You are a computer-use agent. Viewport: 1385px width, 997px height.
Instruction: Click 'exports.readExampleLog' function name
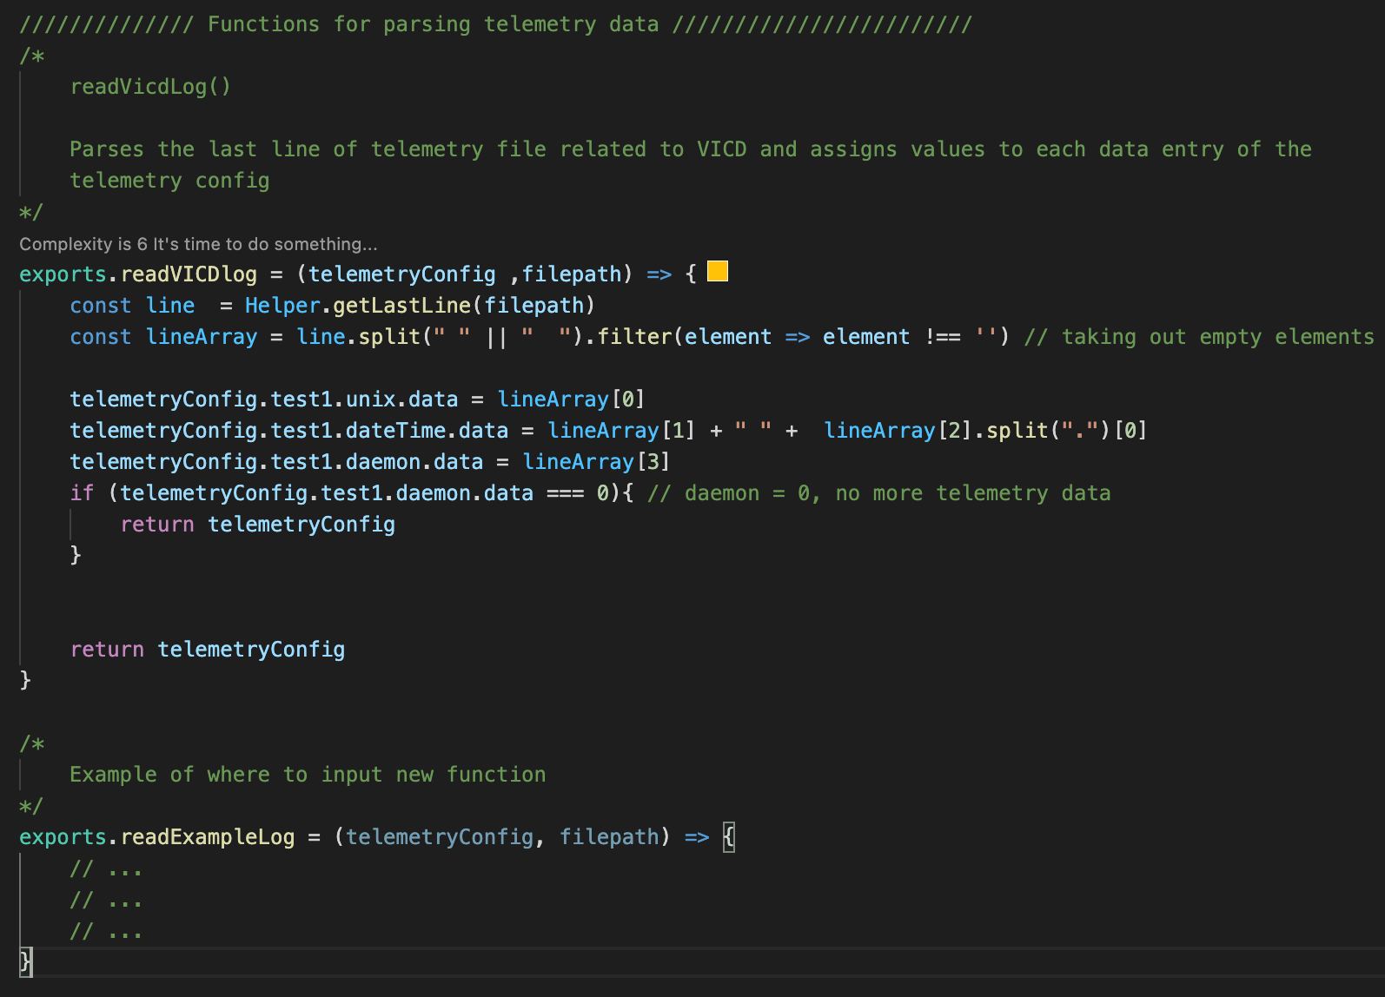pyautogui.click(x=157, y=837)
